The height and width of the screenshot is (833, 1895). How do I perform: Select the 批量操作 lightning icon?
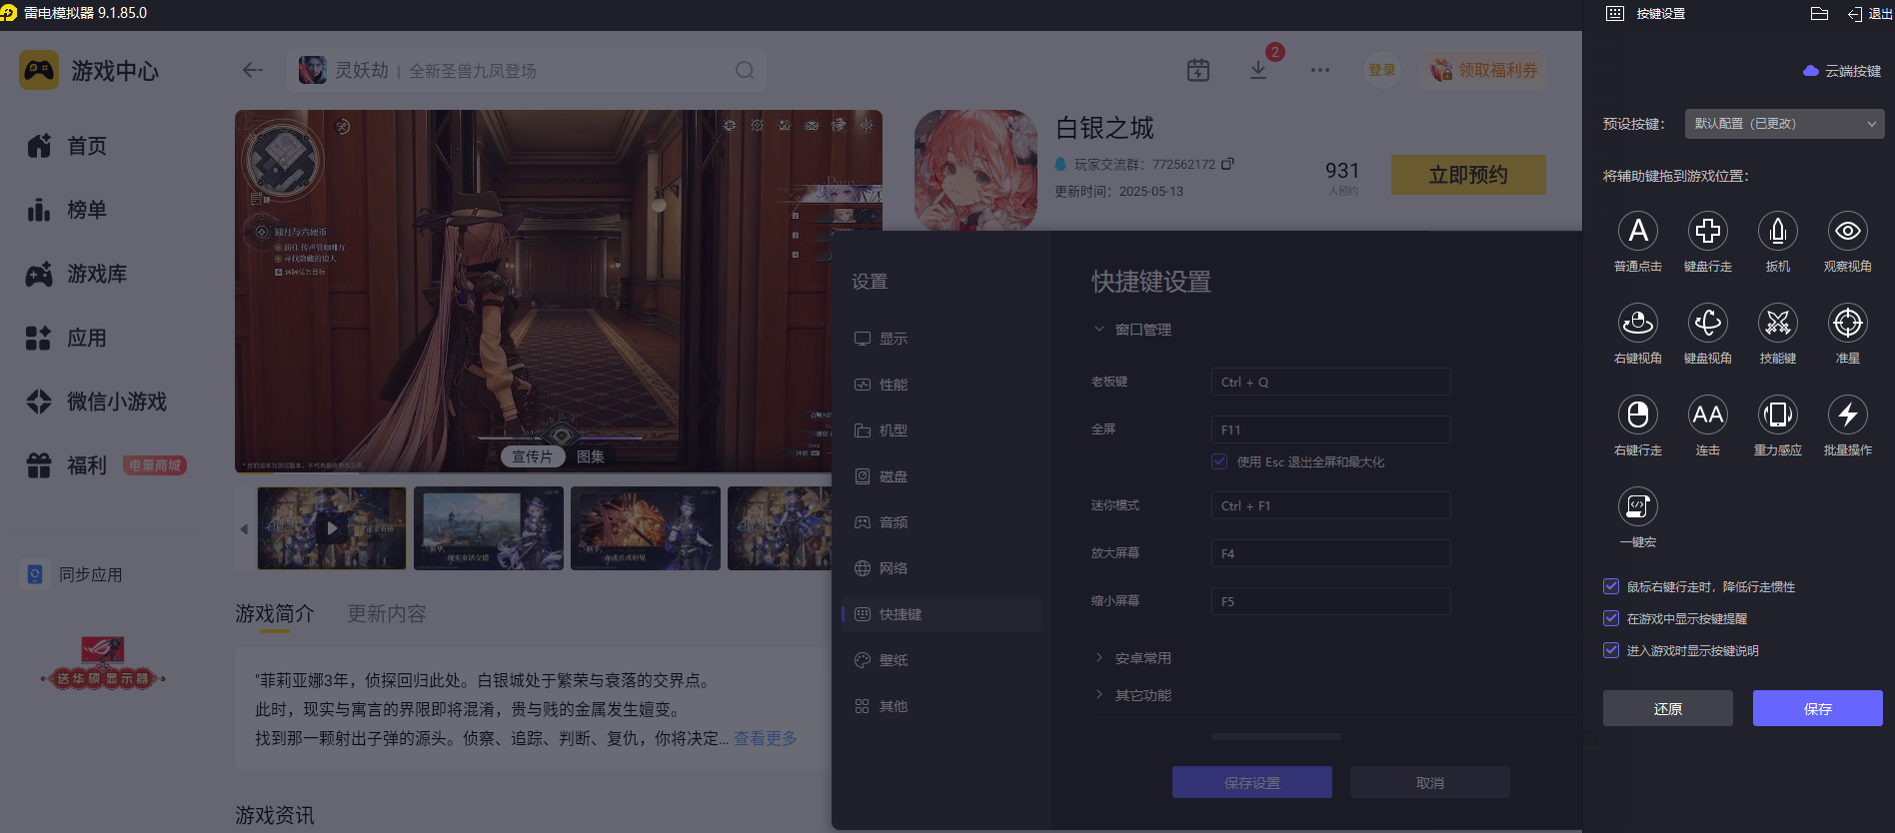tap(1847, 416)
